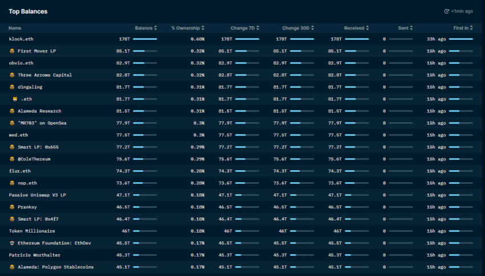Viewport: 485px width, 276px height.
Task: Sort by First In column header
Action: tap(463, 28)
